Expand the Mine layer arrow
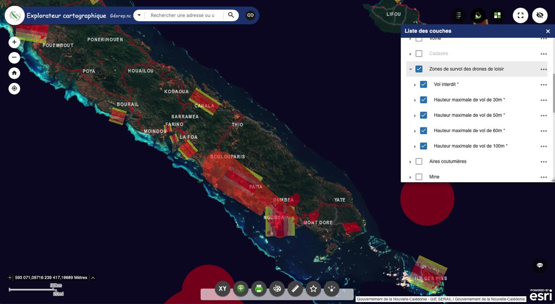This screenshot has width=555, height=304. coord(410,177)
